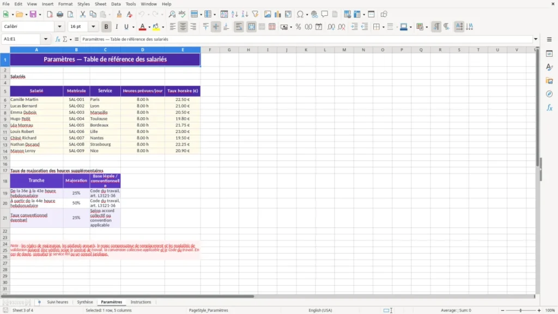Adjust the zoom slider handle
558x314 pixels.
point(520,310)
